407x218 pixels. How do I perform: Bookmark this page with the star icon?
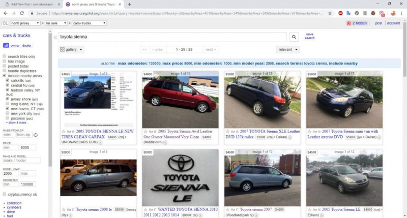point(329,13)
